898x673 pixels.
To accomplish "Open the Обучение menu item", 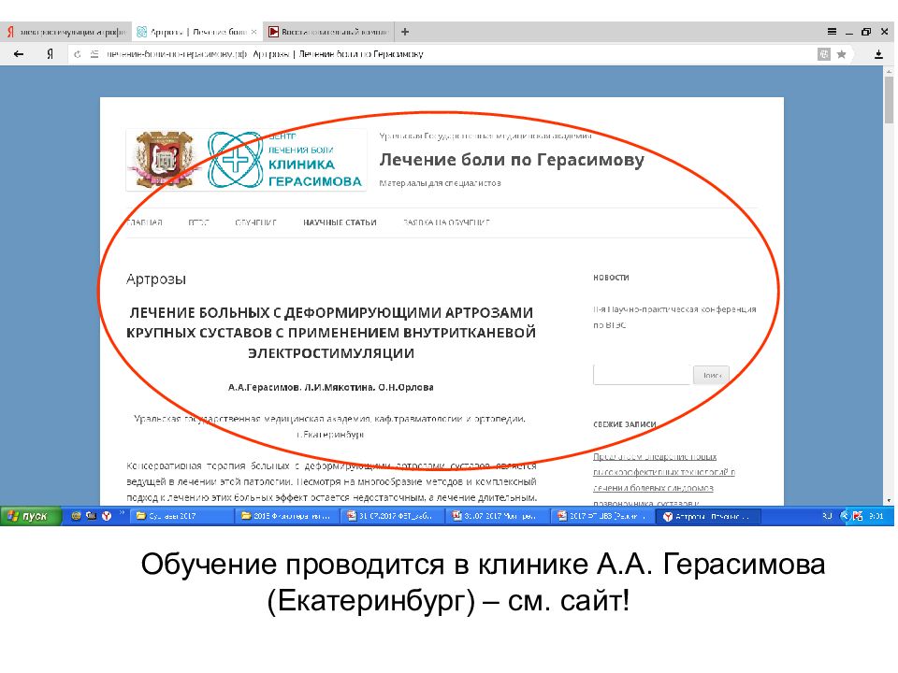I will tap(256, 222).
